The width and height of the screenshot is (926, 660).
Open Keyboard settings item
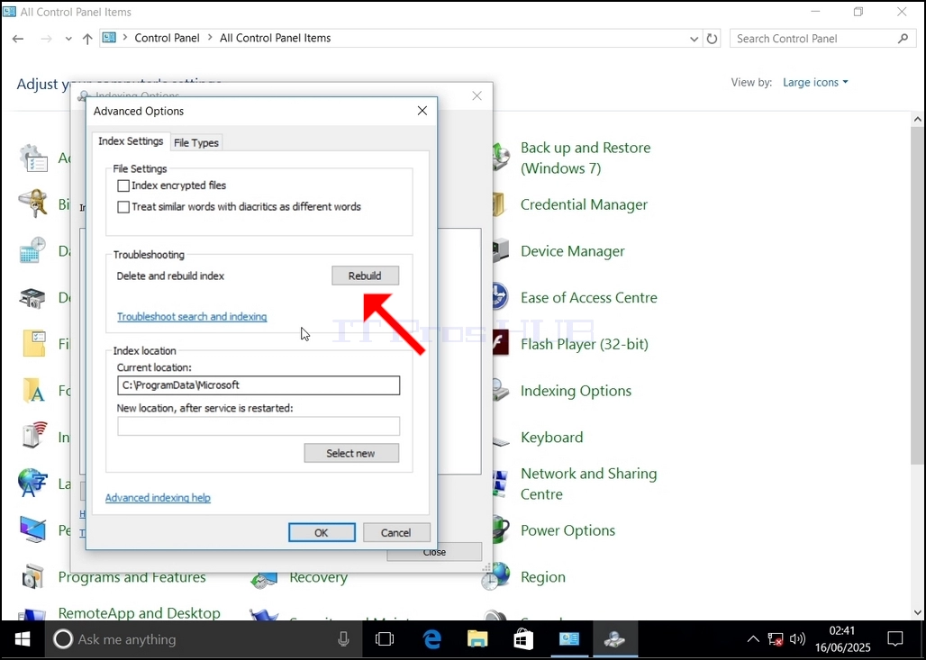point(551,438)
